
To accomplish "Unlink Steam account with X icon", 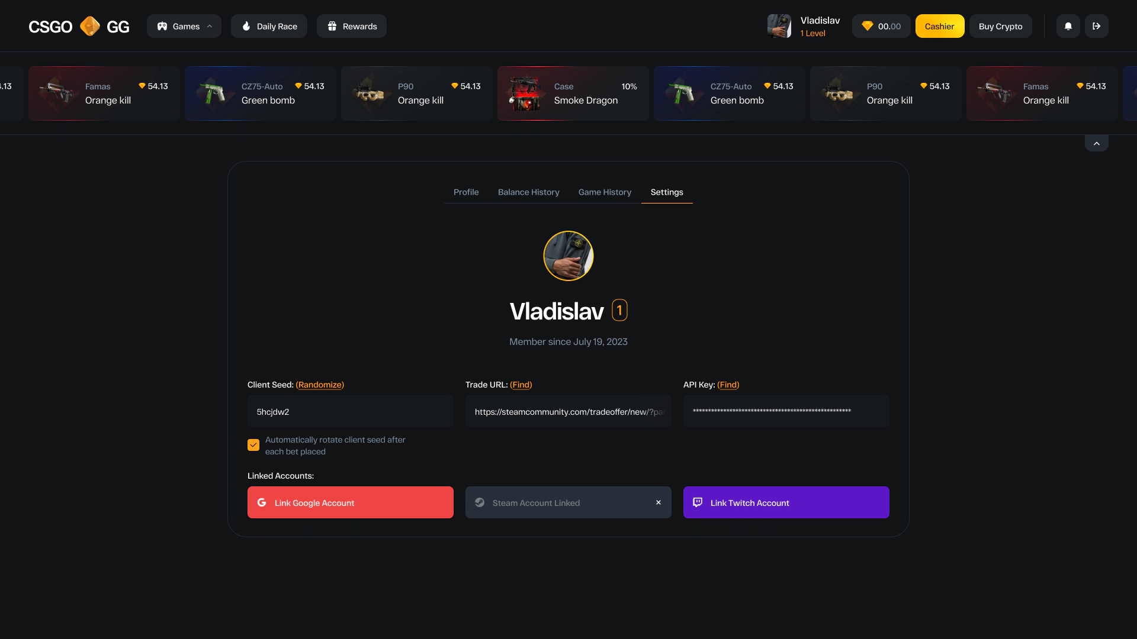I will [659, 502].
